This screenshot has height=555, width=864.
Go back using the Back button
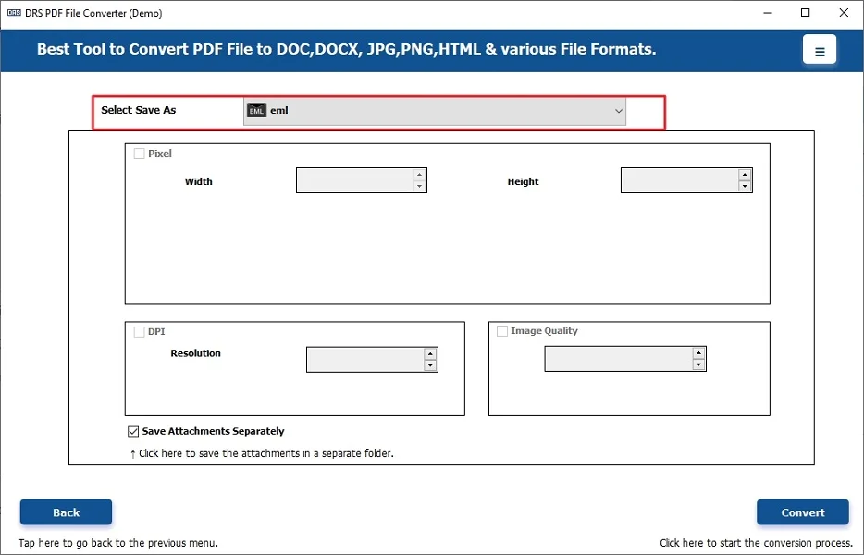point(66,512)
